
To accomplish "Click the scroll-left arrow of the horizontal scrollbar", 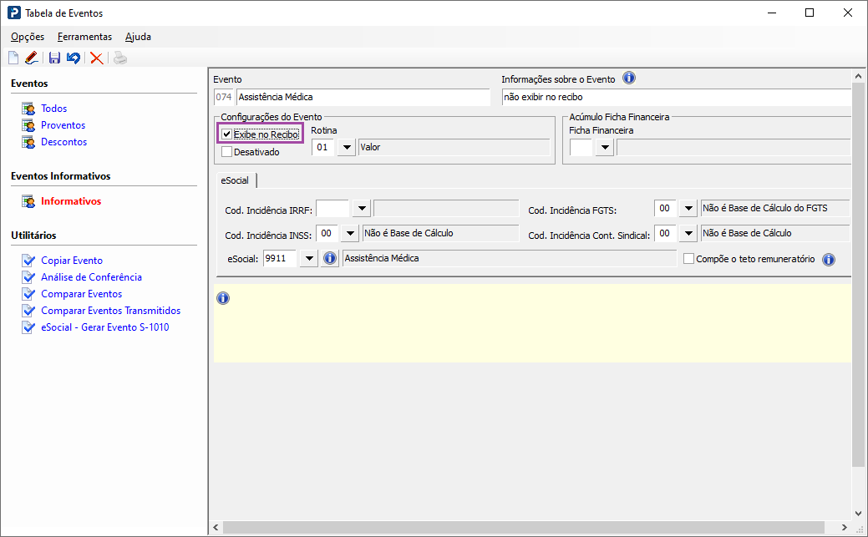I will pos(216,527).
